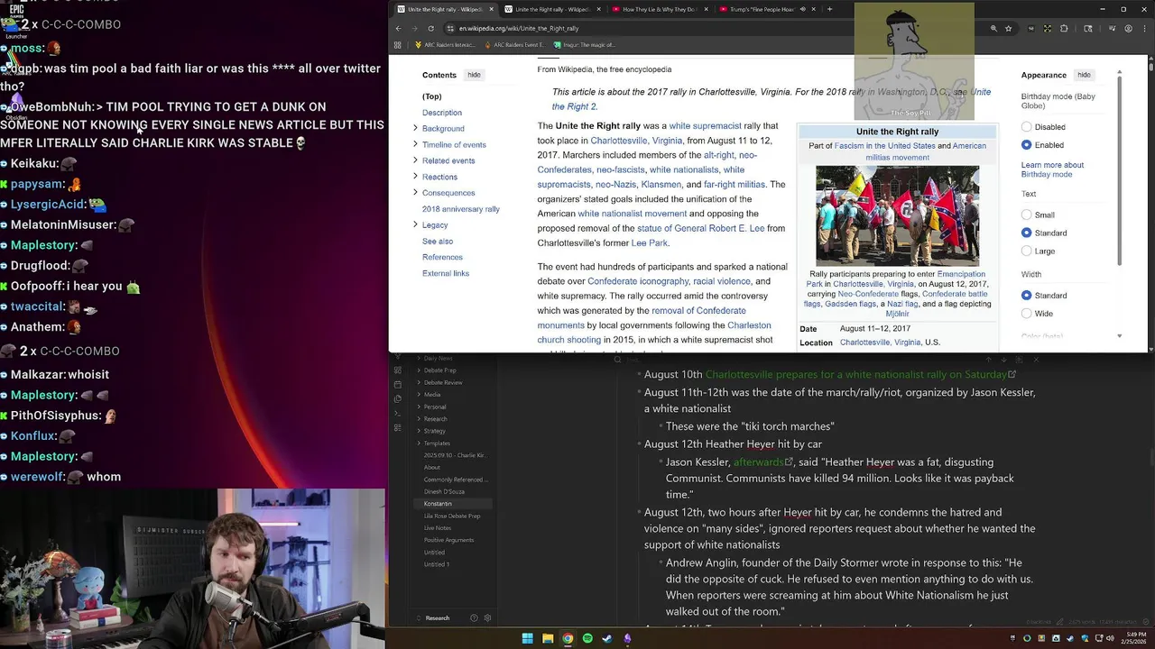Open Obsidian help question-mark icon
1155x649 pixels.
pyautogui.click(x=474, y=618)
